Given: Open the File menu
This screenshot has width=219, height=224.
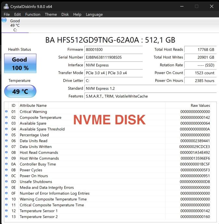Looking at the screenshot, I should click(6, 14).
